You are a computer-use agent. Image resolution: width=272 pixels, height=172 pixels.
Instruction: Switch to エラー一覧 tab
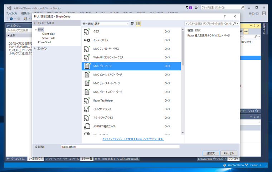87,159
